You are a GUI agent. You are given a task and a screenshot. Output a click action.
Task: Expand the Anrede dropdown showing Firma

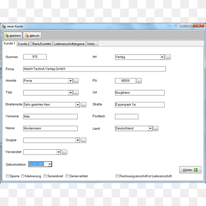click(70, 81)
